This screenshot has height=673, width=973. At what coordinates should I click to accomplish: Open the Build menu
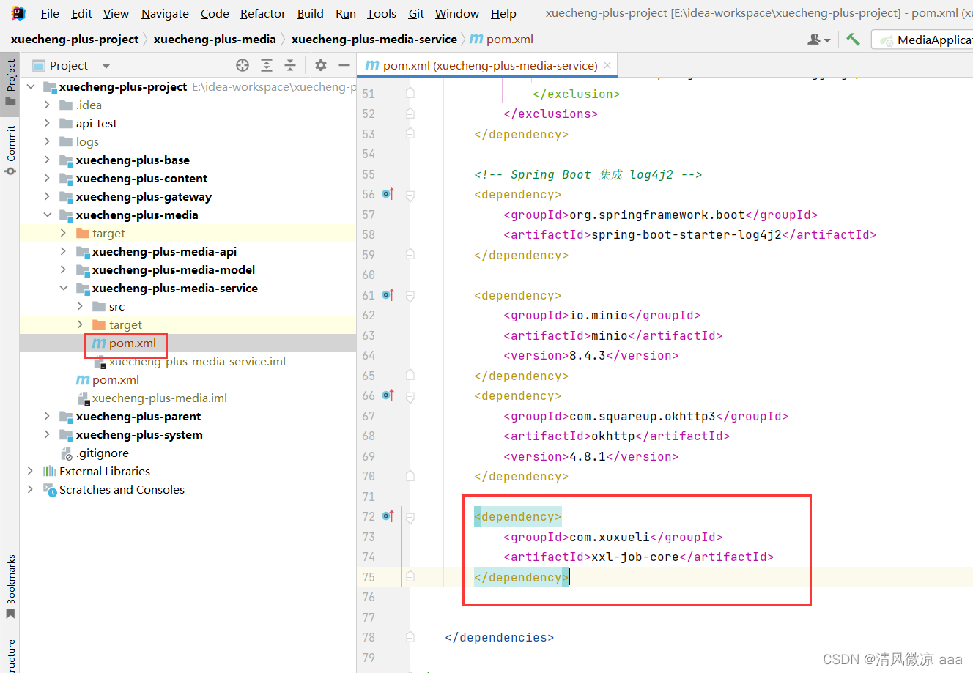click(x=311, y=13)
